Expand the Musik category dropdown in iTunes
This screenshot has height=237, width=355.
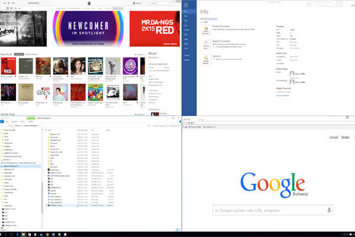pyautogui.click(x=153, y=53)
